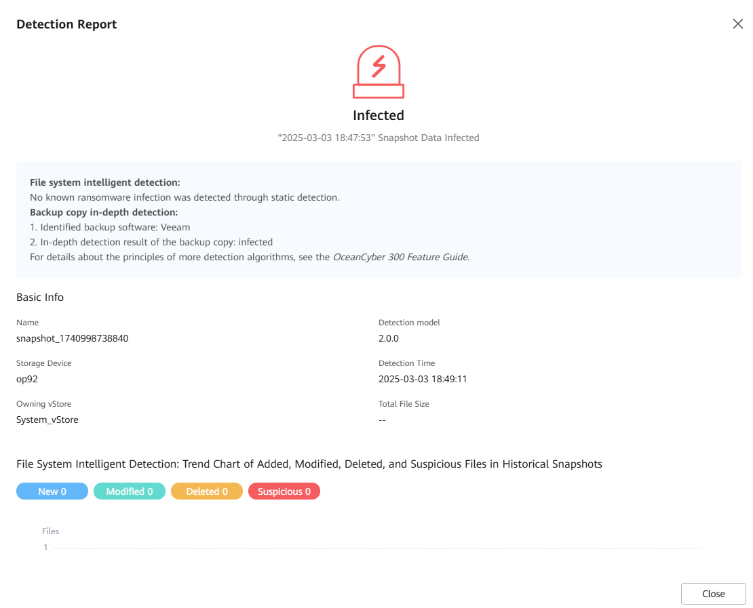Click the storage device value op92
The height and width of the screenshot is (608, 753).
coord(27,379)
